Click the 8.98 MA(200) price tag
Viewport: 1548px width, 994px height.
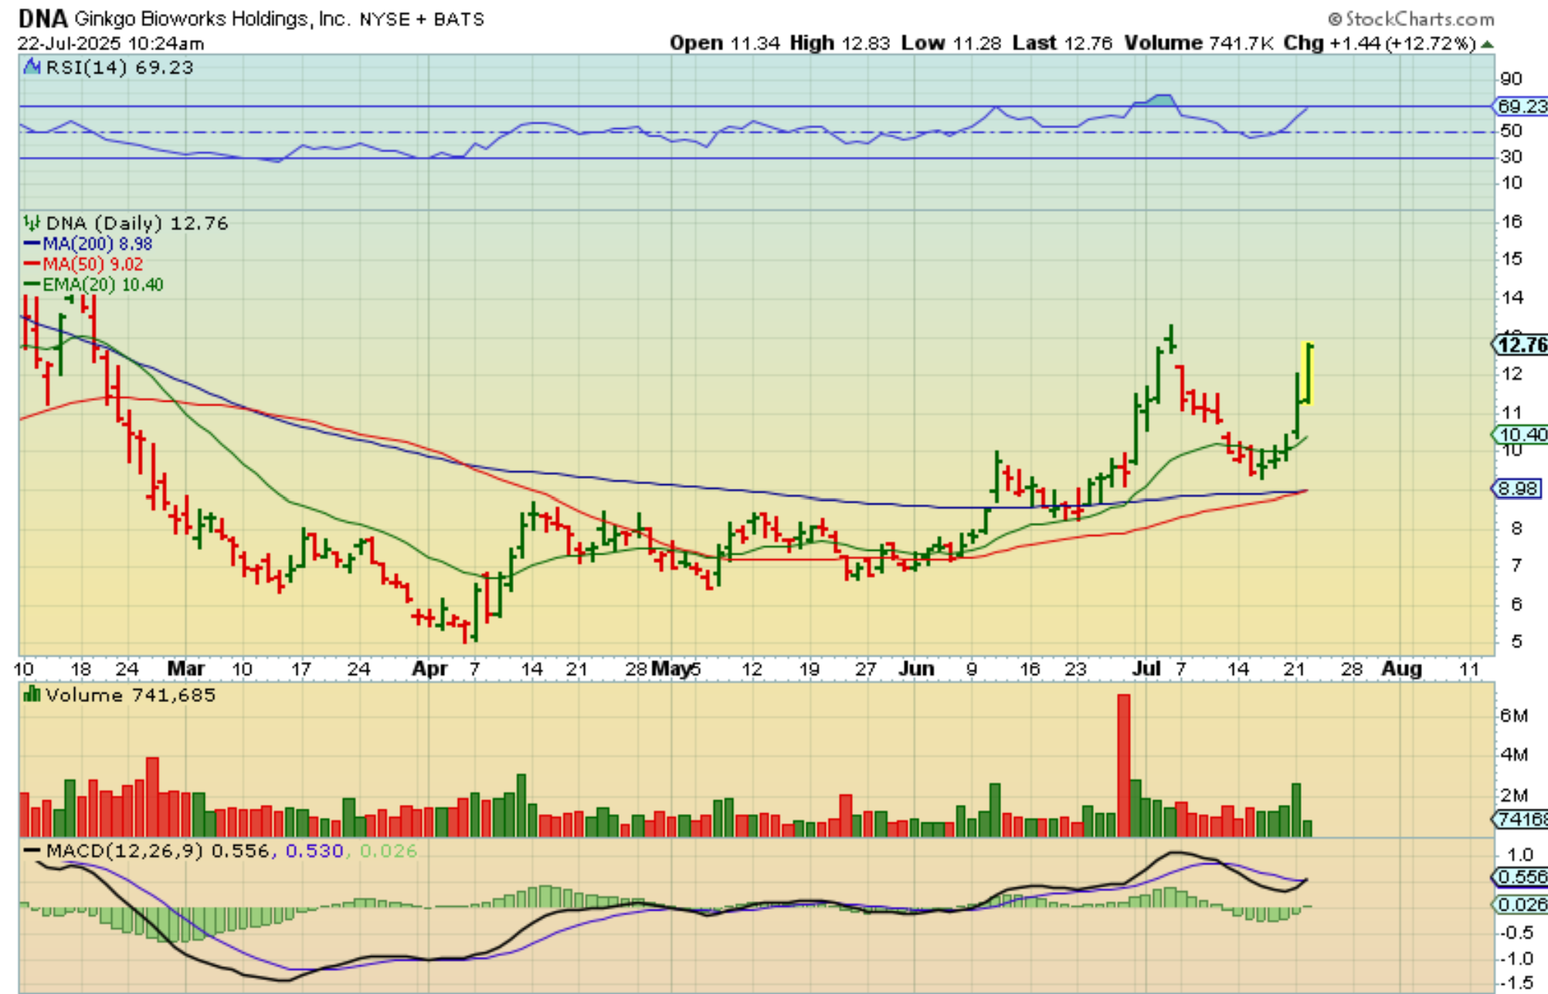tap(1517, 489)
